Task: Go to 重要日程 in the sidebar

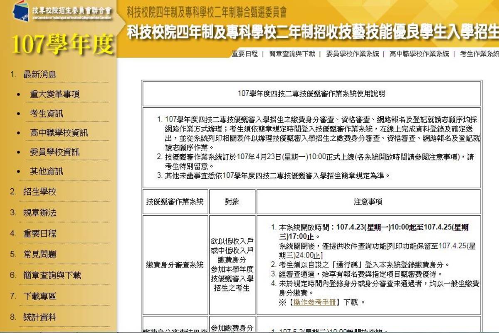Action: point(40,234)
